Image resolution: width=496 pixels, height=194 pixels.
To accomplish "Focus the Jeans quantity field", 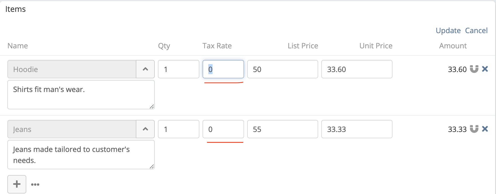I will 179,129.
